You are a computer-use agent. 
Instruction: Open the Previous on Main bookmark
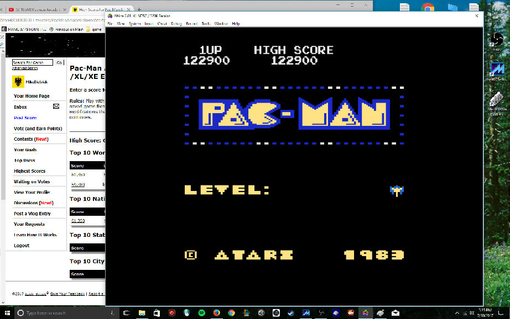click(x=66, y=29)
